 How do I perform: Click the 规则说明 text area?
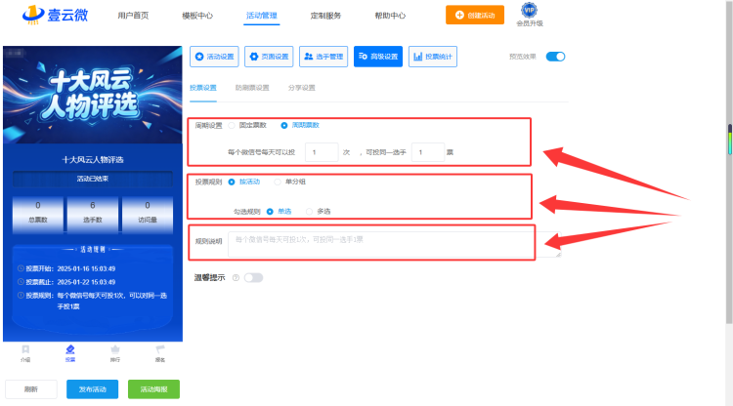pos(394,244)
